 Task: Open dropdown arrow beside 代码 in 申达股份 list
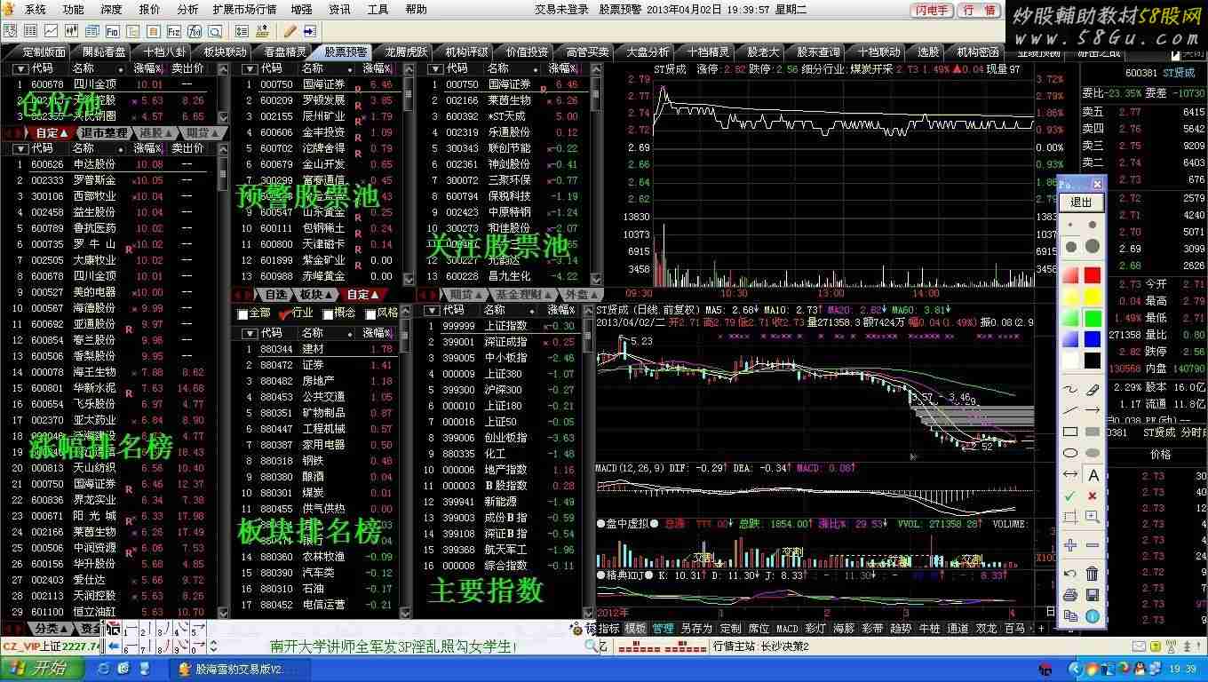point(20,148)
